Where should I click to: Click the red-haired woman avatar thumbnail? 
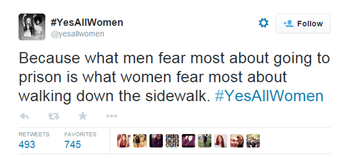coord(221,141)
